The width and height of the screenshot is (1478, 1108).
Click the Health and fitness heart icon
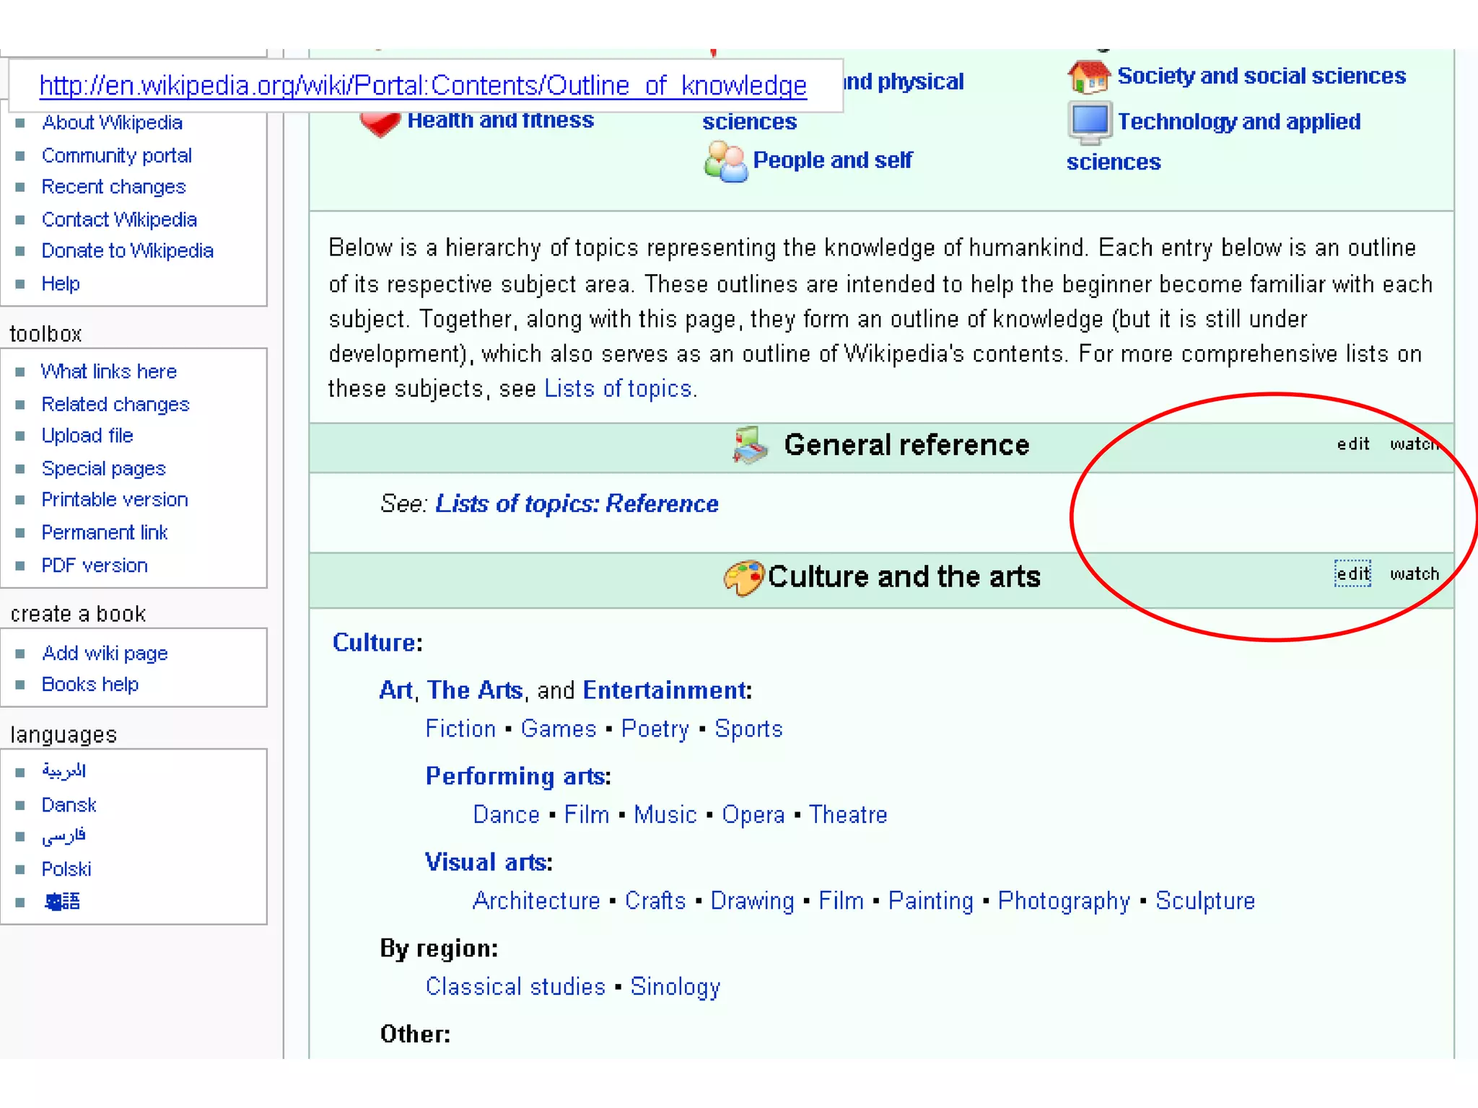click(380, 123)
